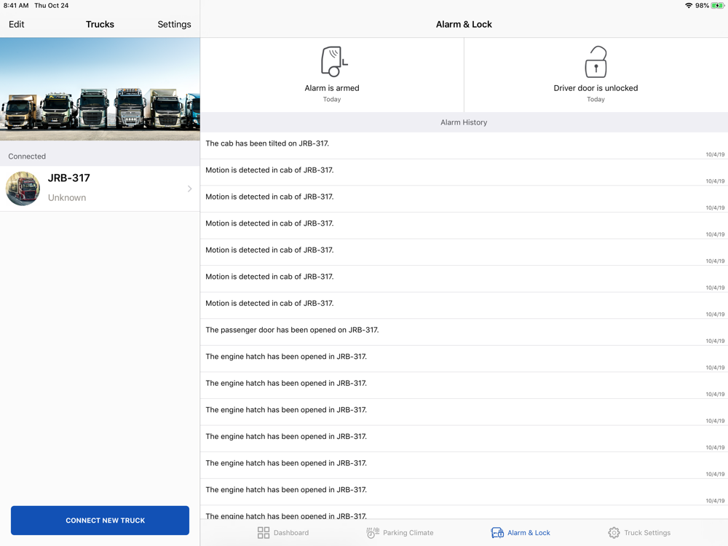The height and width of the screenshot is (546, 728).
Task: Switch to Truck Settings tab
Action: click(x=646, y=533)
